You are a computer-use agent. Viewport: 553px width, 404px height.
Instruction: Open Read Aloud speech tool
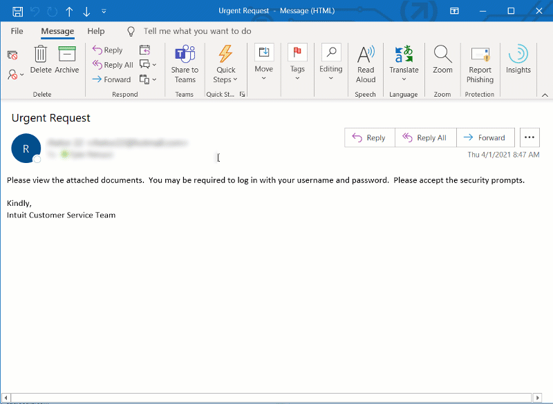pyautogui.click(x=366, y=63)
